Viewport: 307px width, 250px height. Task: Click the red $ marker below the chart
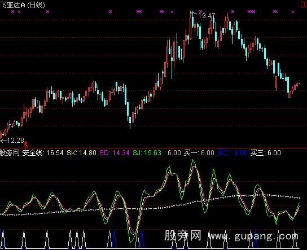[x=26, y=145]
